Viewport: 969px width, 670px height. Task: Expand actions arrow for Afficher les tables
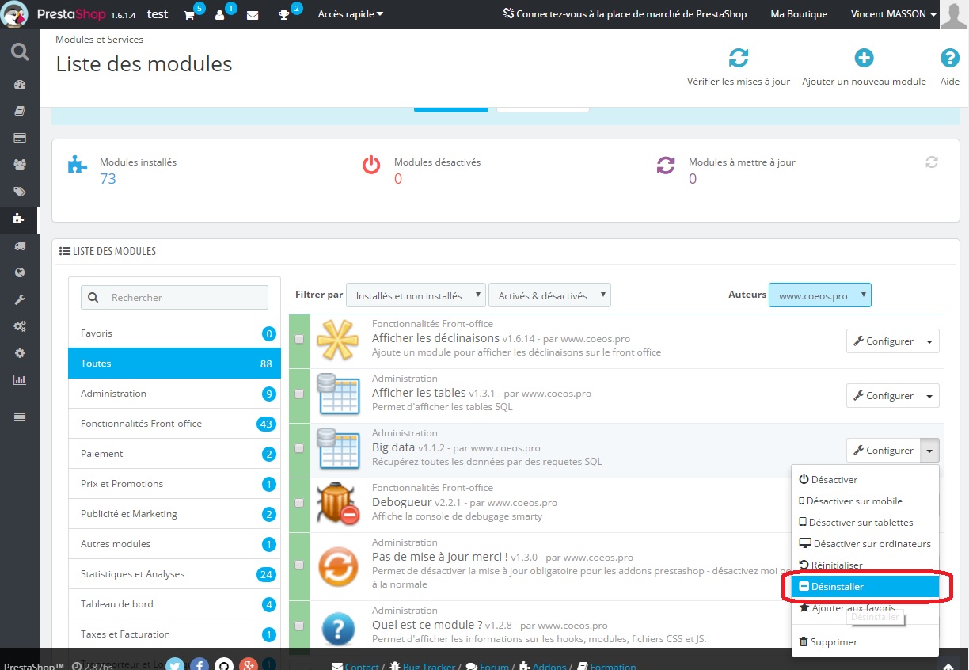pos(929,396)
